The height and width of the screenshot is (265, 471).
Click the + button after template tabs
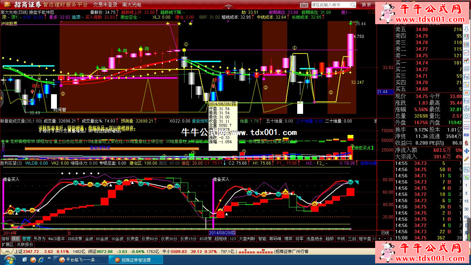coord(380,238)
